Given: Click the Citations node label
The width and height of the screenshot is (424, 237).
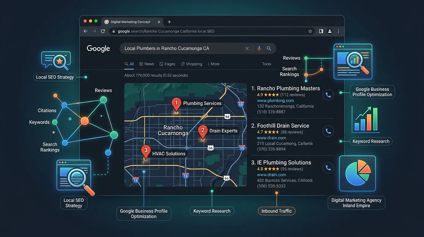Looking at the screenshot, I should [x=47, y=110].
